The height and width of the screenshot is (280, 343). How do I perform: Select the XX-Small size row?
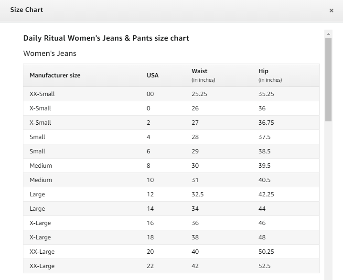tap(171, 94)
